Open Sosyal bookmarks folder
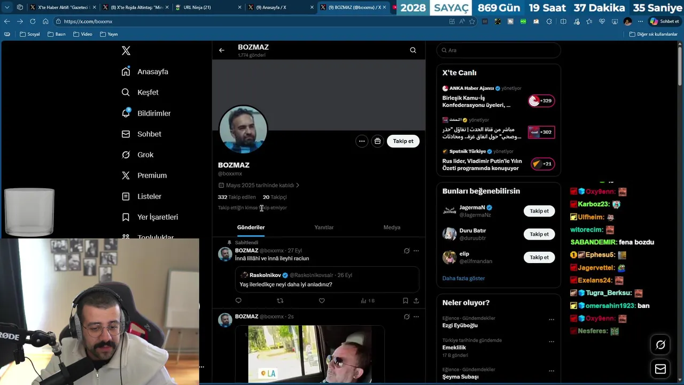The image size is (684, 385). tap(30, 34)
